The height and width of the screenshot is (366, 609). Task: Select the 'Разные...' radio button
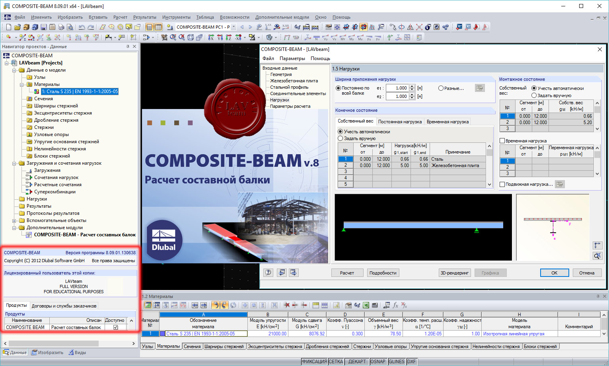441,88
